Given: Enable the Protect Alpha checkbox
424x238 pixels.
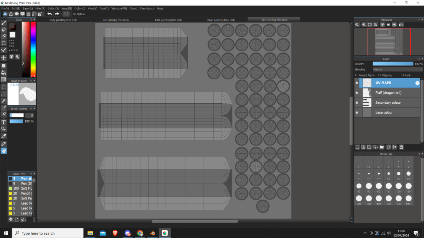Looking at the screenshot, I should tap(357, 75).
